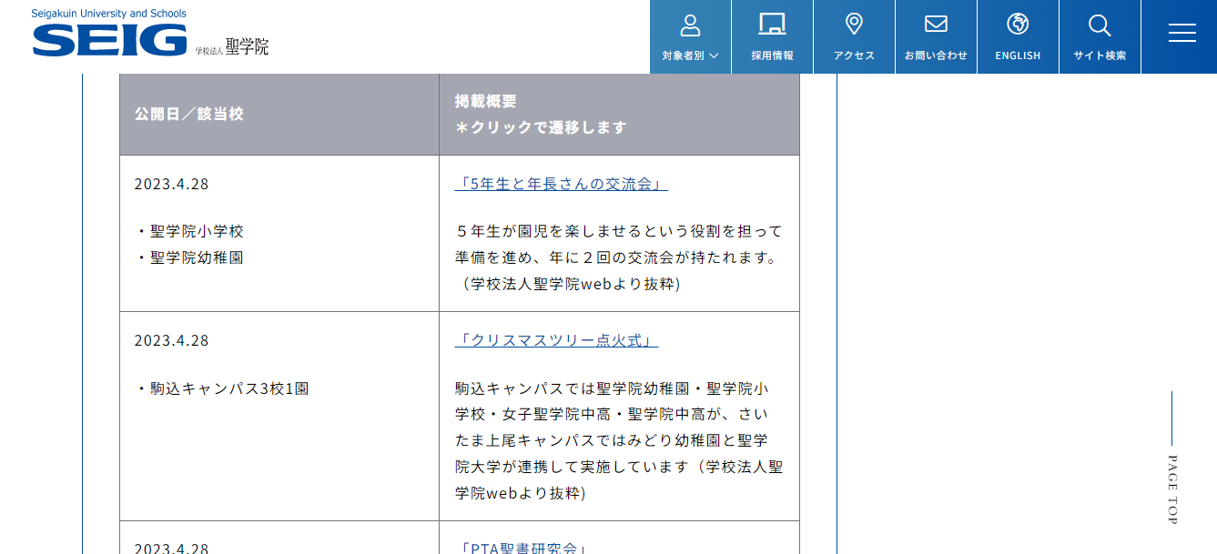Open サイト検索 with the magnifier icon

click(x=1100, y=25)
